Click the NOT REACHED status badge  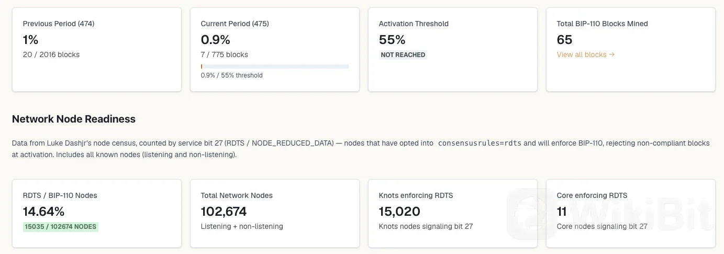click(x=403, y=54)
